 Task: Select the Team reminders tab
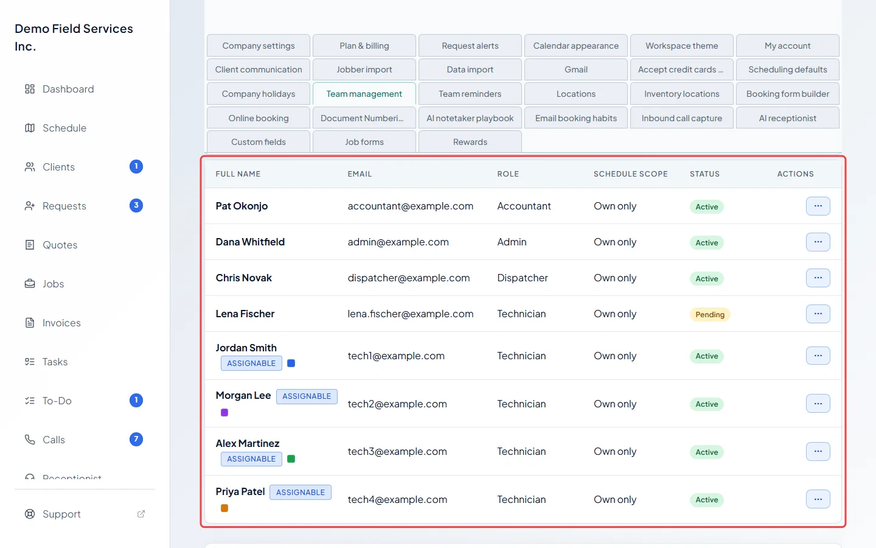(x=470, y=94)
